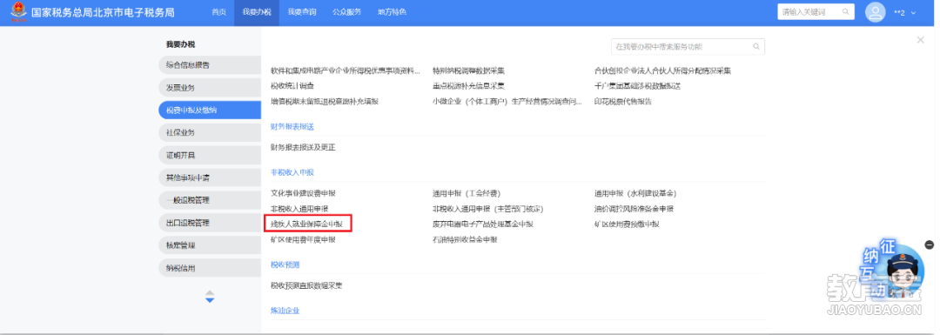
Task: Click the up arrow below sidebar list
Action: tap(210, 293)
